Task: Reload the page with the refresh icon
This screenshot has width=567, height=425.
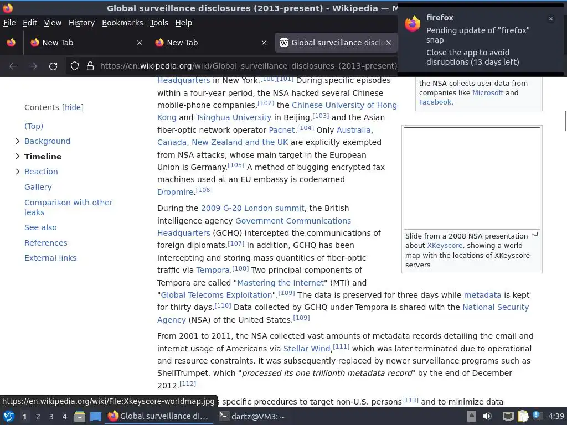Action: [x=53, y=66]
